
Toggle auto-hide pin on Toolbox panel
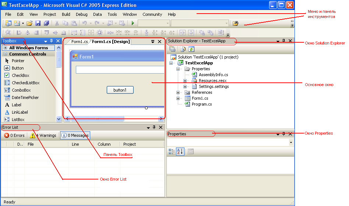click(x=52, y=41)
